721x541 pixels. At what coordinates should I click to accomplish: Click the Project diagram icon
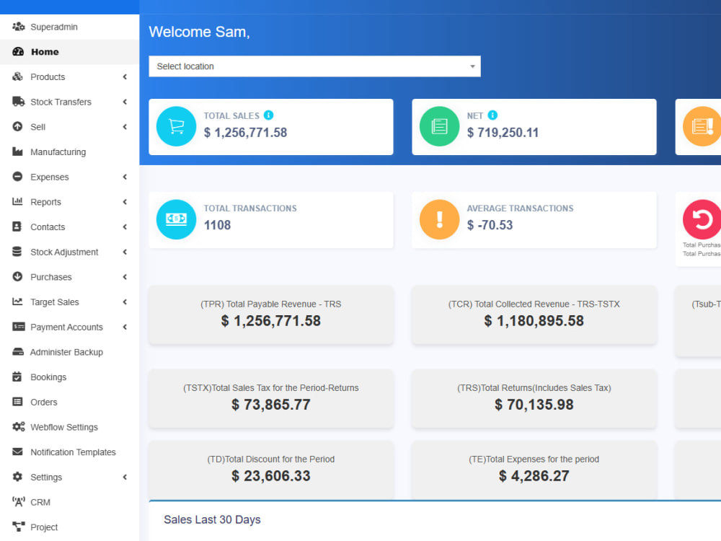point(19,527)
